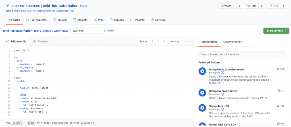
Task: Open the Actions repository tab
Action: click(x=60, y=20)
